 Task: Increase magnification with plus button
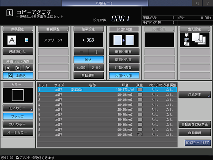96,52
